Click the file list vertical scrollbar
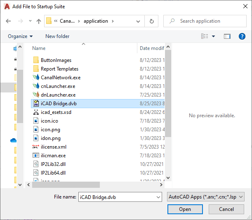Screen dimensions: 252x220 (168, 93)
